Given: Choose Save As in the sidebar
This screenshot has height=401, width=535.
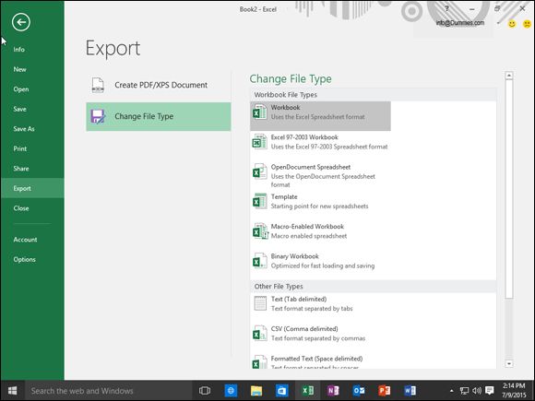Looking at the screenshot, I should [24, 129].
